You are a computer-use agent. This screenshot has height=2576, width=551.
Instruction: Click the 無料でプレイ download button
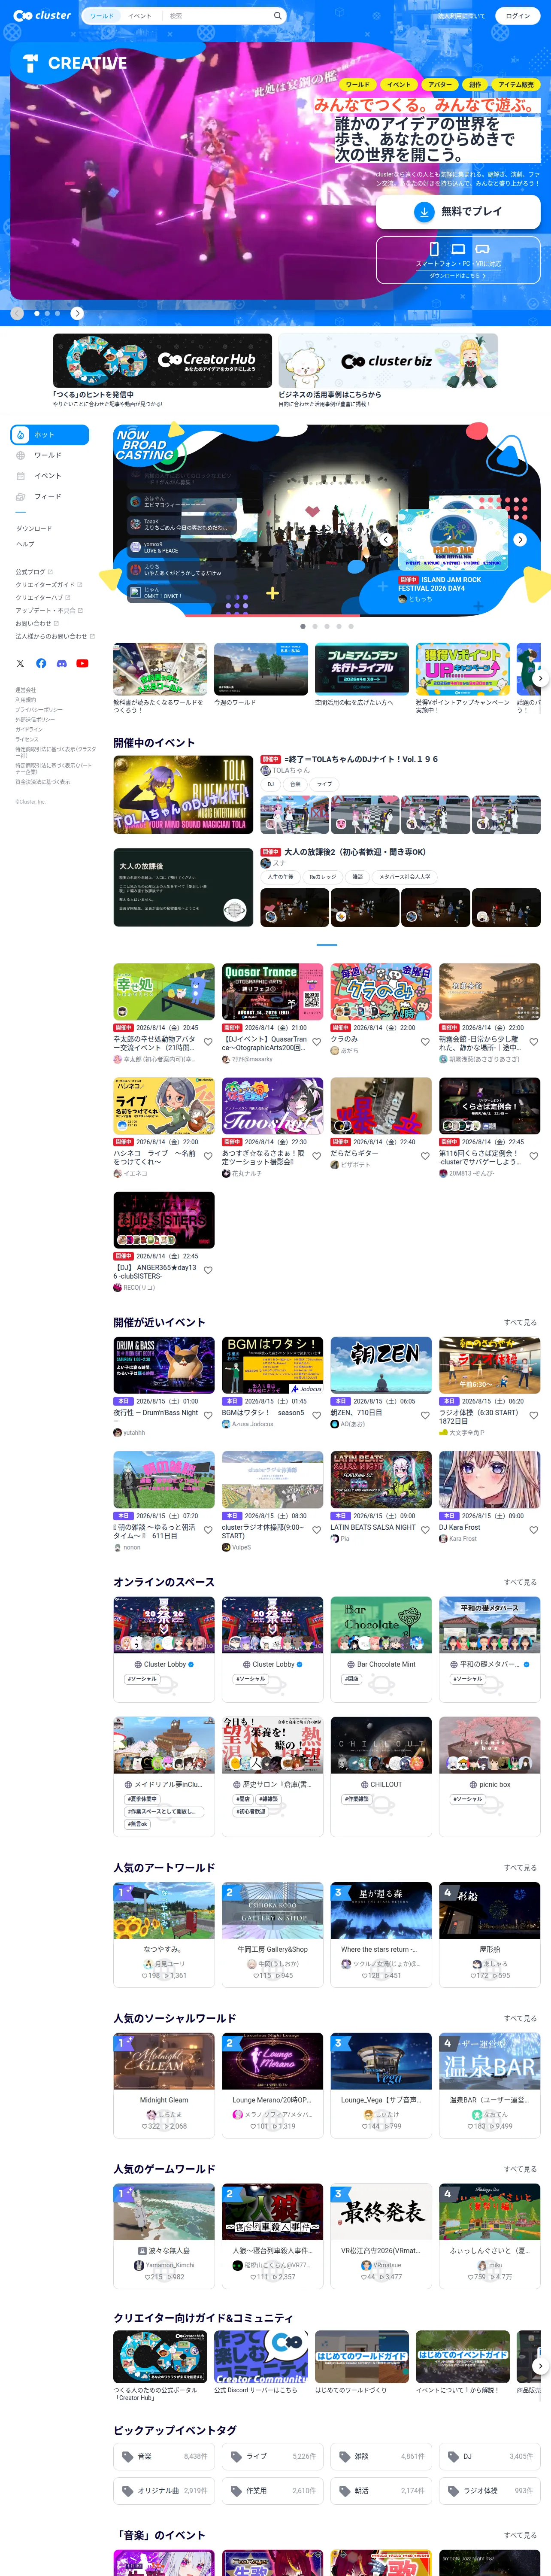point(458,212)
